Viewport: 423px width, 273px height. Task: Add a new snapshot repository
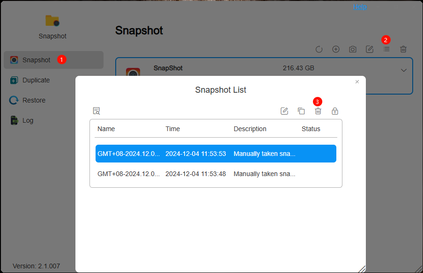point(335,49)
